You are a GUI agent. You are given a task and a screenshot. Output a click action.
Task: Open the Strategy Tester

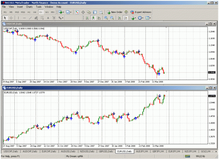pos(101,12)
